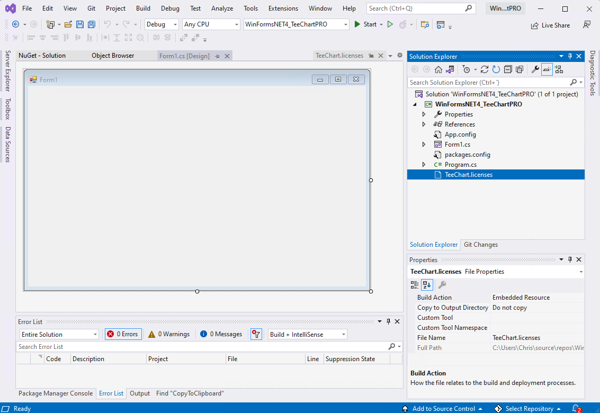Image resolution: width=600 pixels, height=413 pixels.
Task: Click Property Pages wrench in Properties panel
Action: (x=442, y=285)
